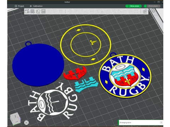
Task: Click the Auto orient toolbar icon
Action: pyautogui.click(x=38, y=11)
